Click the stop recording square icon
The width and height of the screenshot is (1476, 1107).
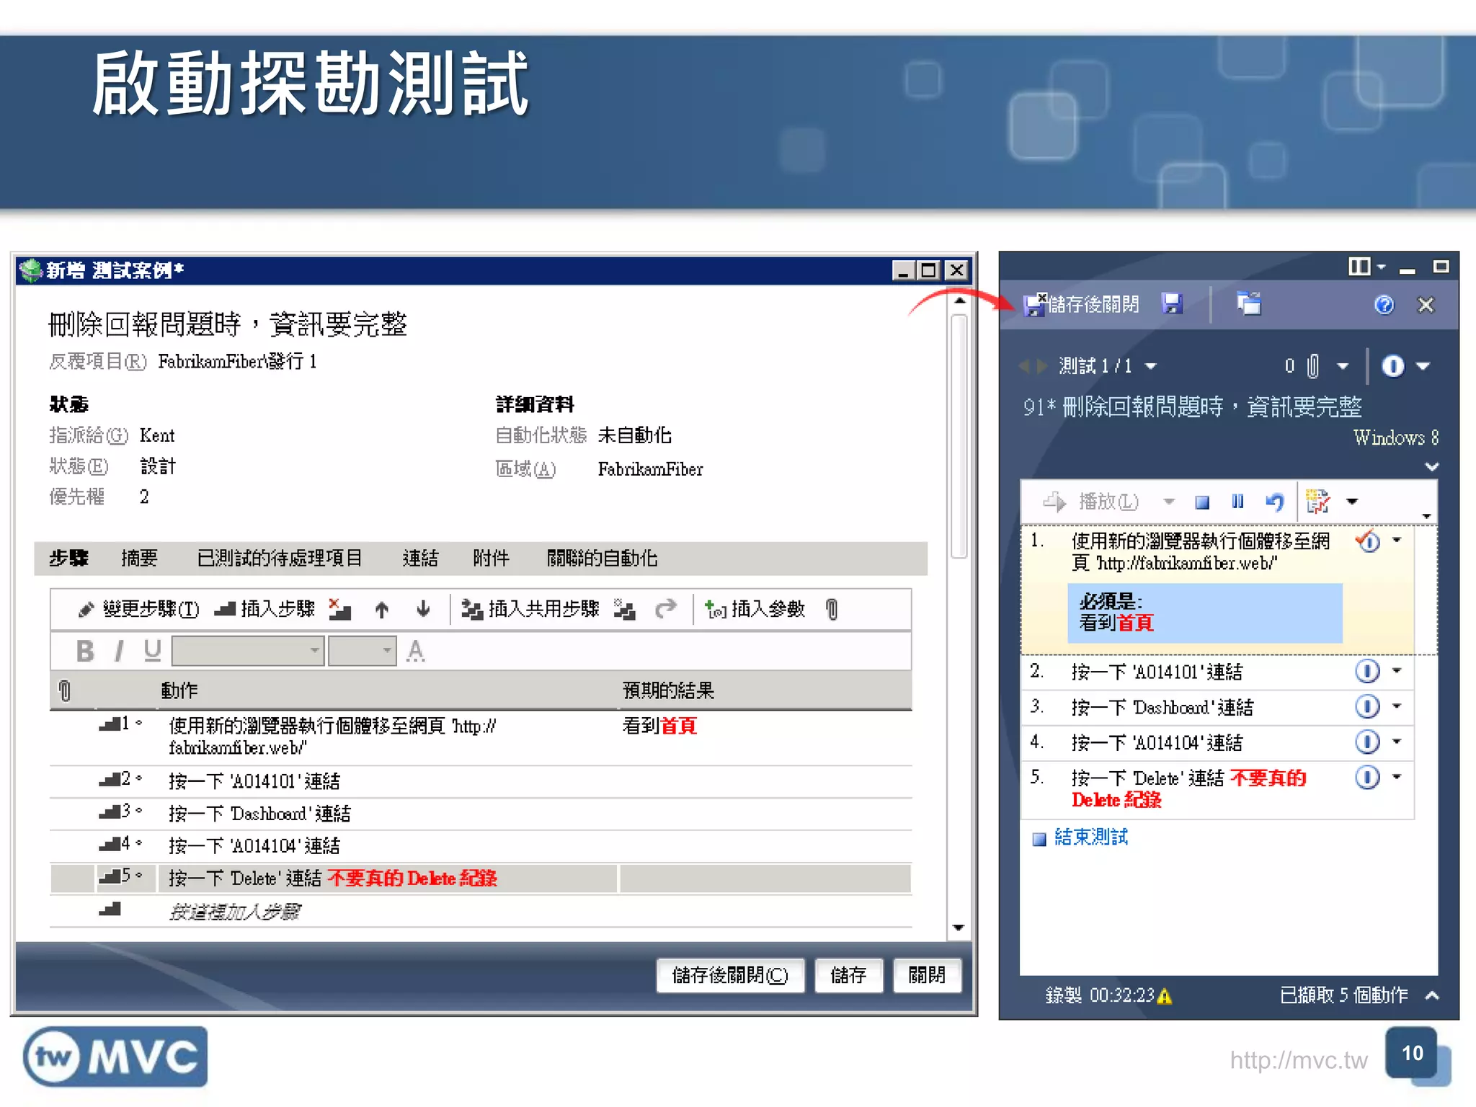pyautogui.click(x=1202, y=502)
